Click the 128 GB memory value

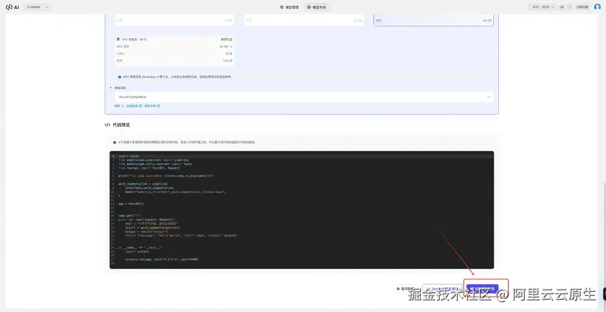pos(227,61)
